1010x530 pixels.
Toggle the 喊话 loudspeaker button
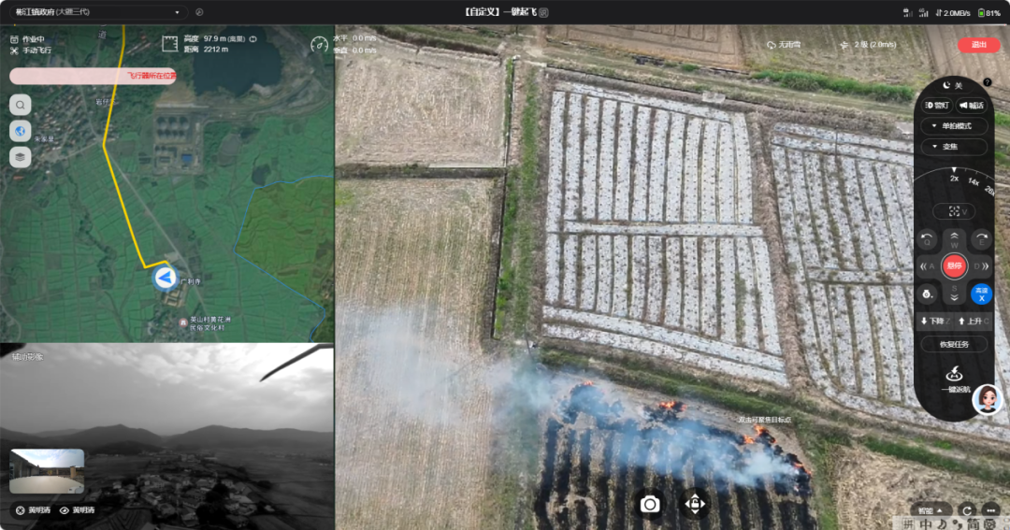click(972, 105)
